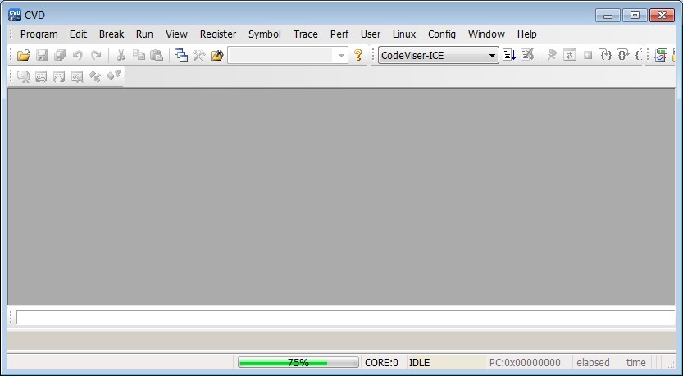
Task: Open the Break menu
Action: coord(112,34)
